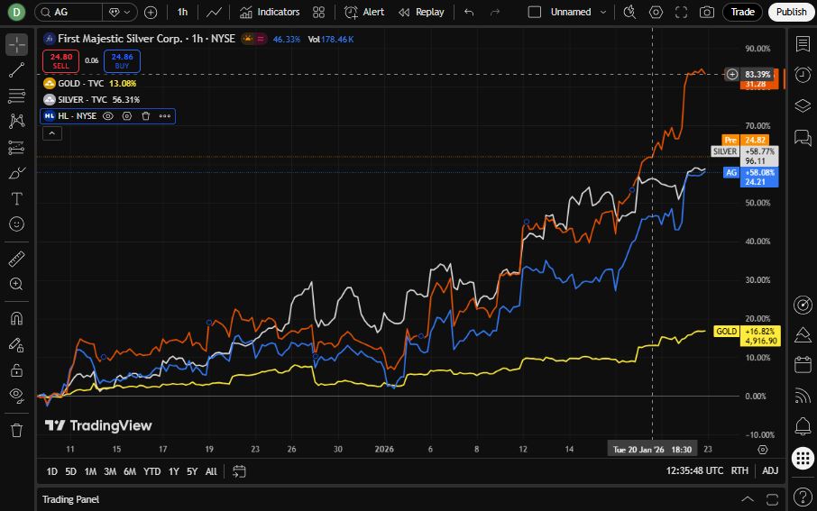
Task: Select the text annotation tool
Action: [x=16, y=198]
